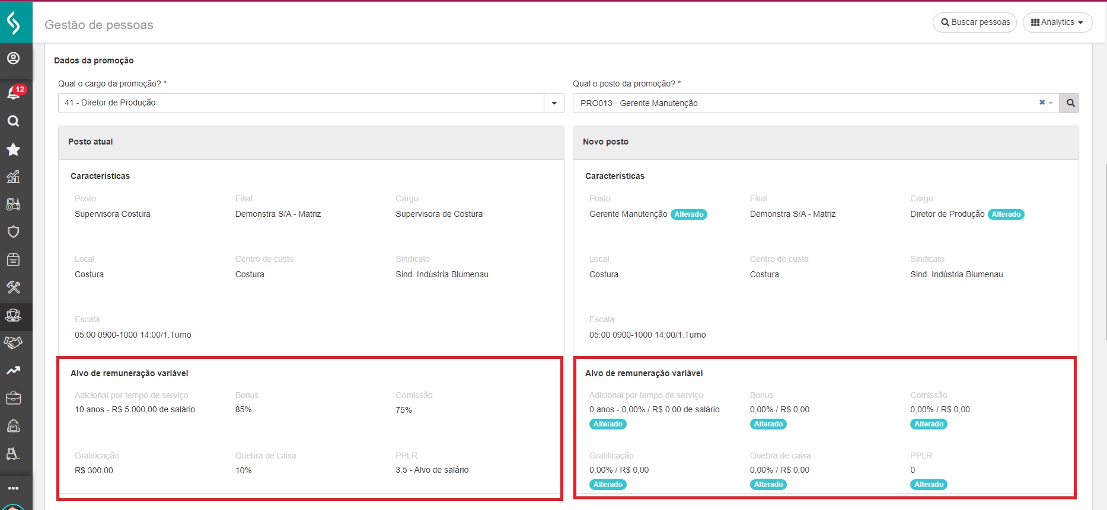Open notifications bell with 12 badge
1107x510 pixels.
click(x=14, y=92)
